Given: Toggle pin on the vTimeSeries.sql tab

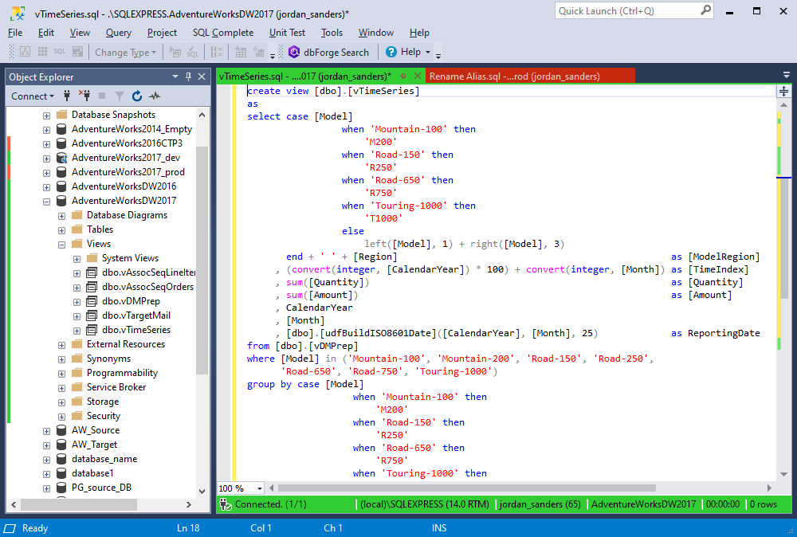Looking at the screenshot, I should pos(403,76).
